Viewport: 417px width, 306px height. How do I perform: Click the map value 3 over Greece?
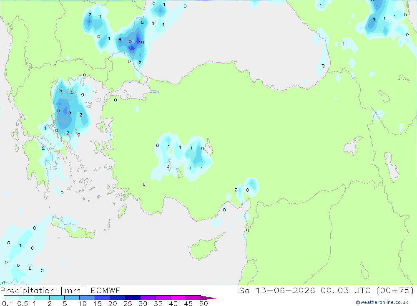click(x=60, y=91)
